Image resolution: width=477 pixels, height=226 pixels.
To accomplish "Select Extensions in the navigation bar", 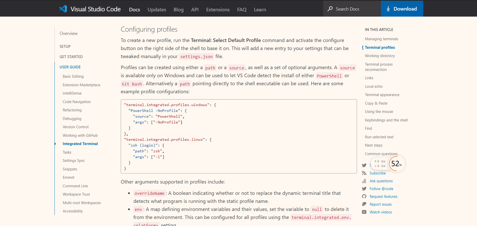I will pyautogui.click(x=218, y=10).
